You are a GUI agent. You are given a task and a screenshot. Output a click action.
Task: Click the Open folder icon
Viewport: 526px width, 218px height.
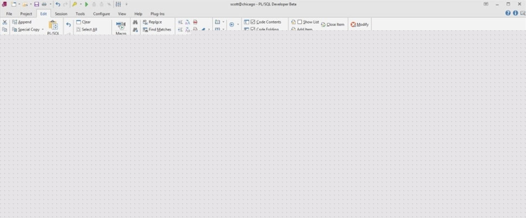[x=25, y=4]
